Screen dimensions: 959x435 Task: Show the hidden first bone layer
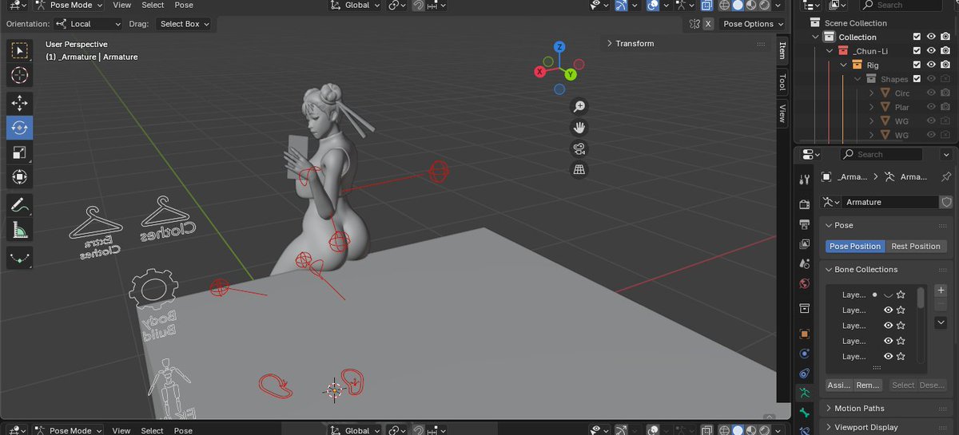[887, 295]
